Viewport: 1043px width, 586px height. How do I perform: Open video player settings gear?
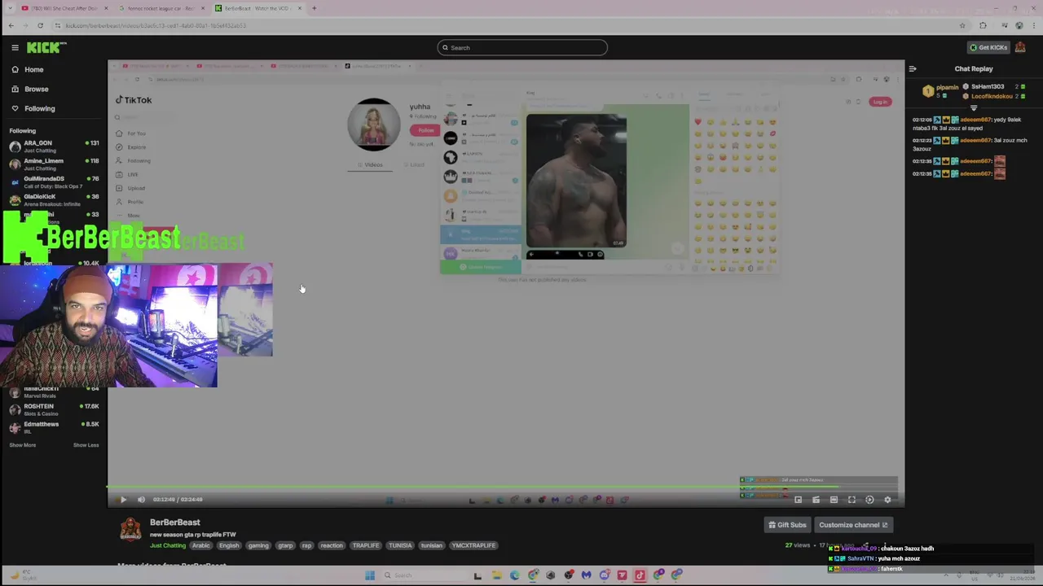coord(887,500)
